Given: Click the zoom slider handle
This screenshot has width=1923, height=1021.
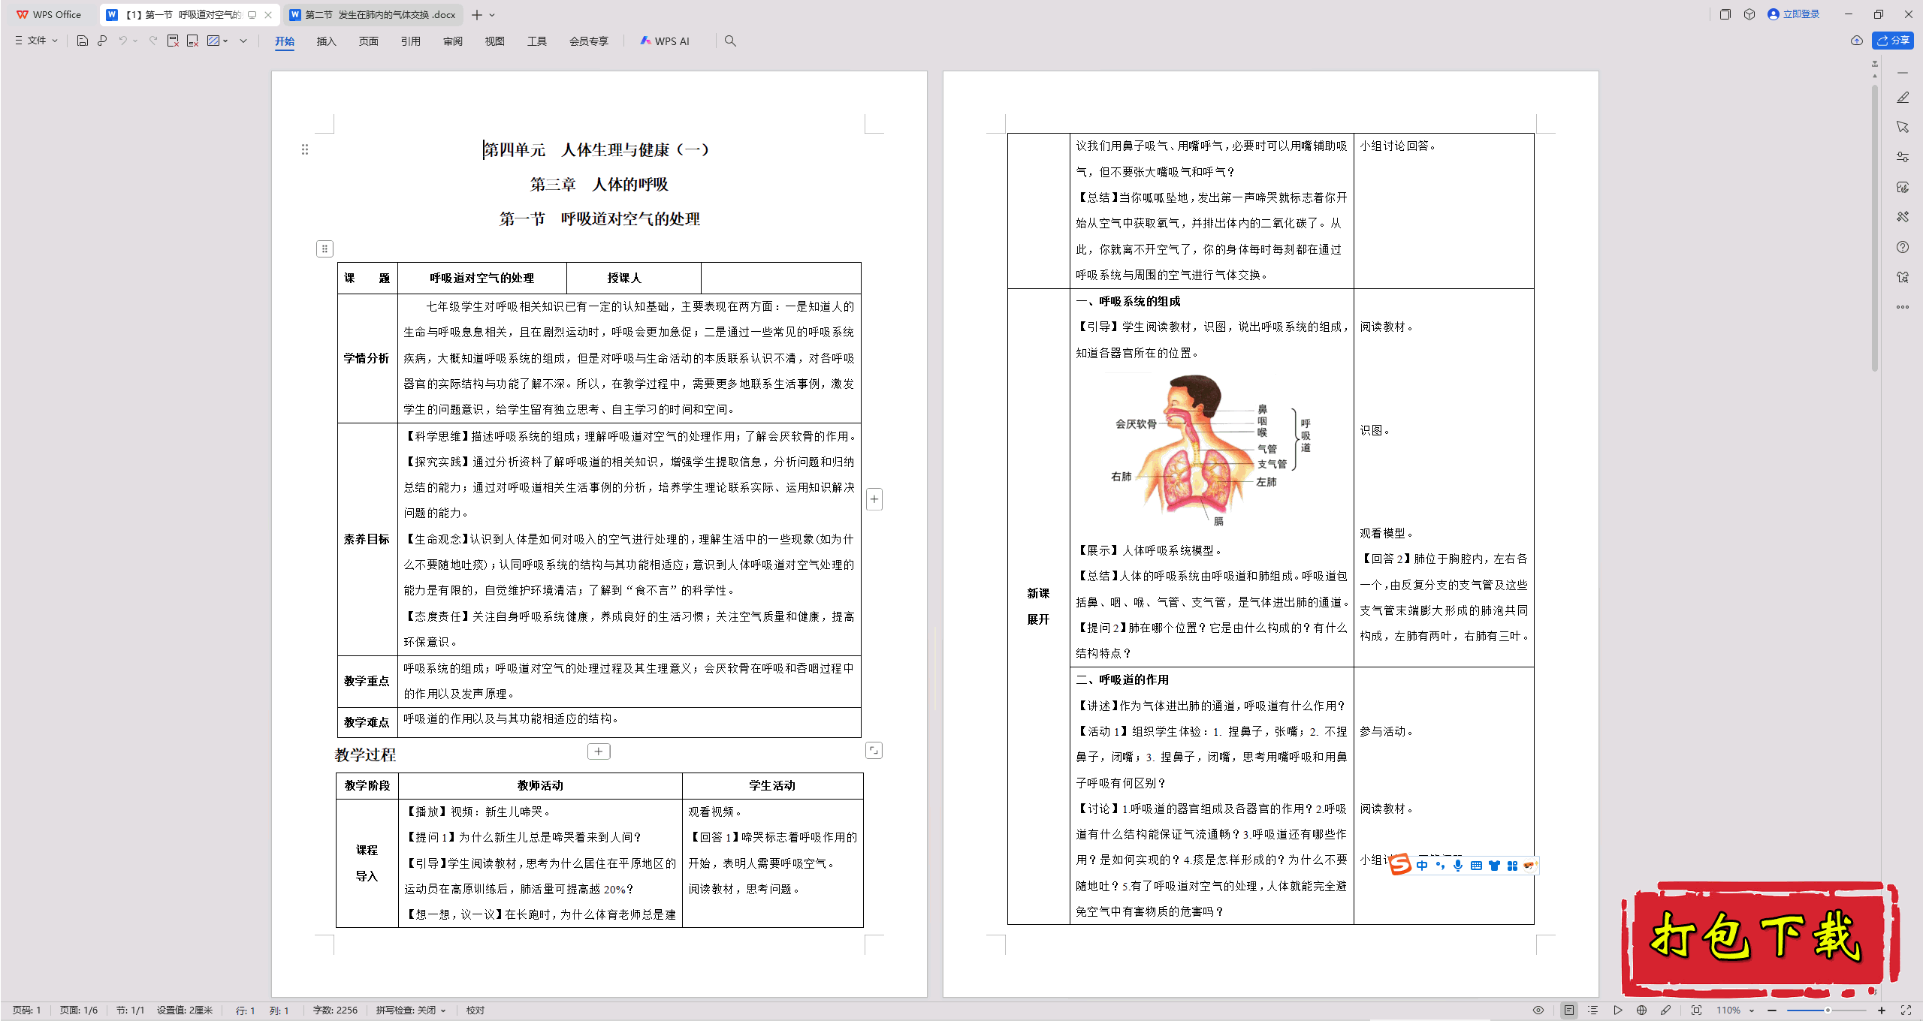Looking at the screenshot, I should (1828, 1010).
